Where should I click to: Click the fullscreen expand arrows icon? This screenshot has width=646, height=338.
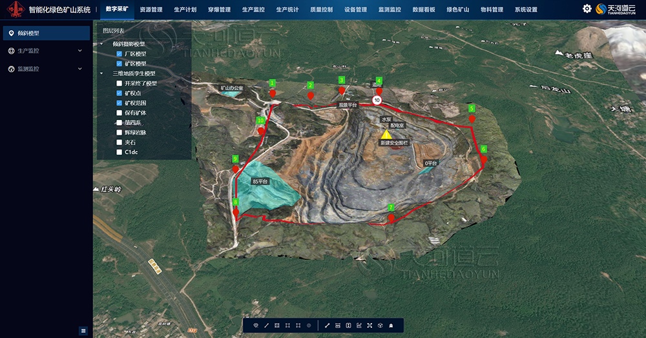370,325
